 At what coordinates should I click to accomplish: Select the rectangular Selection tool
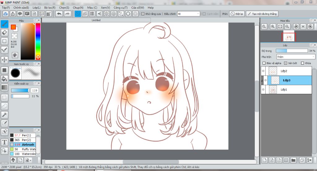coord(4,98)
